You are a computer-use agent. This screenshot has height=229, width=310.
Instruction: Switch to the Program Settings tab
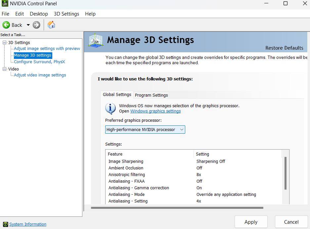pyautogui.click(x=151, y=95)
